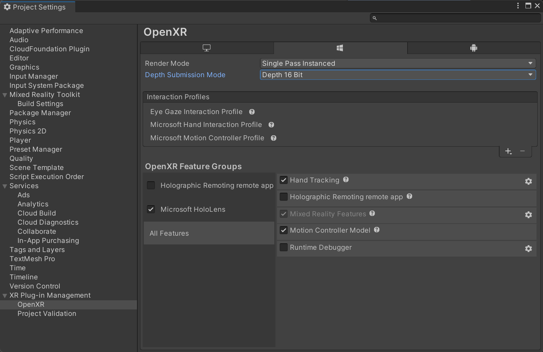543x352 pixels.
Task: Open Physics 2D settings
Action: click(28, 131)
